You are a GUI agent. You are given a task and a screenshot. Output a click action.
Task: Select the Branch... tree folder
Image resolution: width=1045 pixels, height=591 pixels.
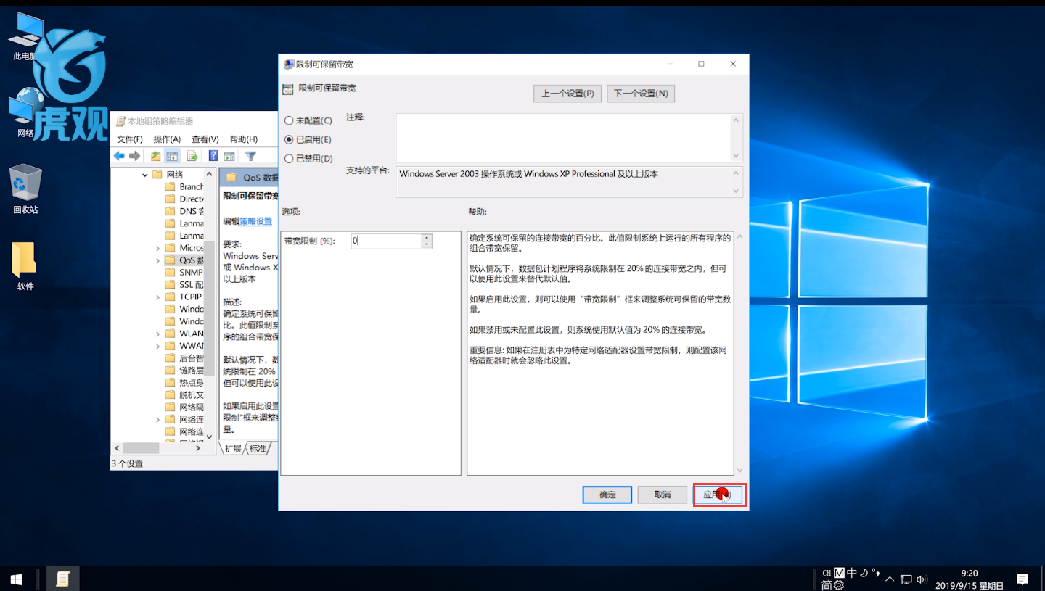(x=184, y=187)
